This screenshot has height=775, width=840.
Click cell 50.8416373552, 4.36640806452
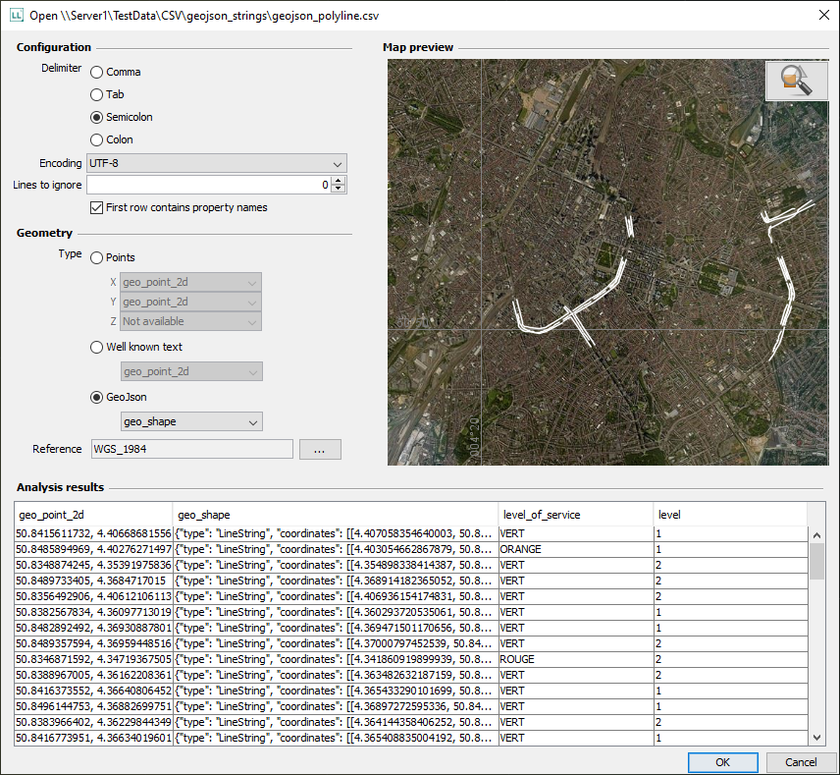point(93,691)
